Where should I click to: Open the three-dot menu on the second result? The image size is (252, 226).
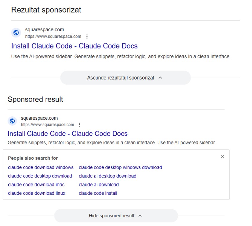[79, 124]
